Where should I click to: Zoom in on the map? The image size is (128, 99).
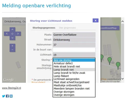point(12,46)
